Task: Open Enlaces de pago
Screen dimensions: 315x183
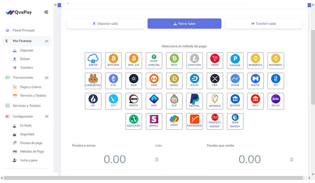Action: click(x=31, y=143)
